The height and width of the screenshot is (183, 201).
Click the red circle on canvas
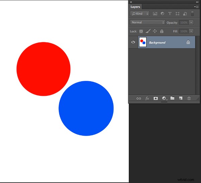44,69
